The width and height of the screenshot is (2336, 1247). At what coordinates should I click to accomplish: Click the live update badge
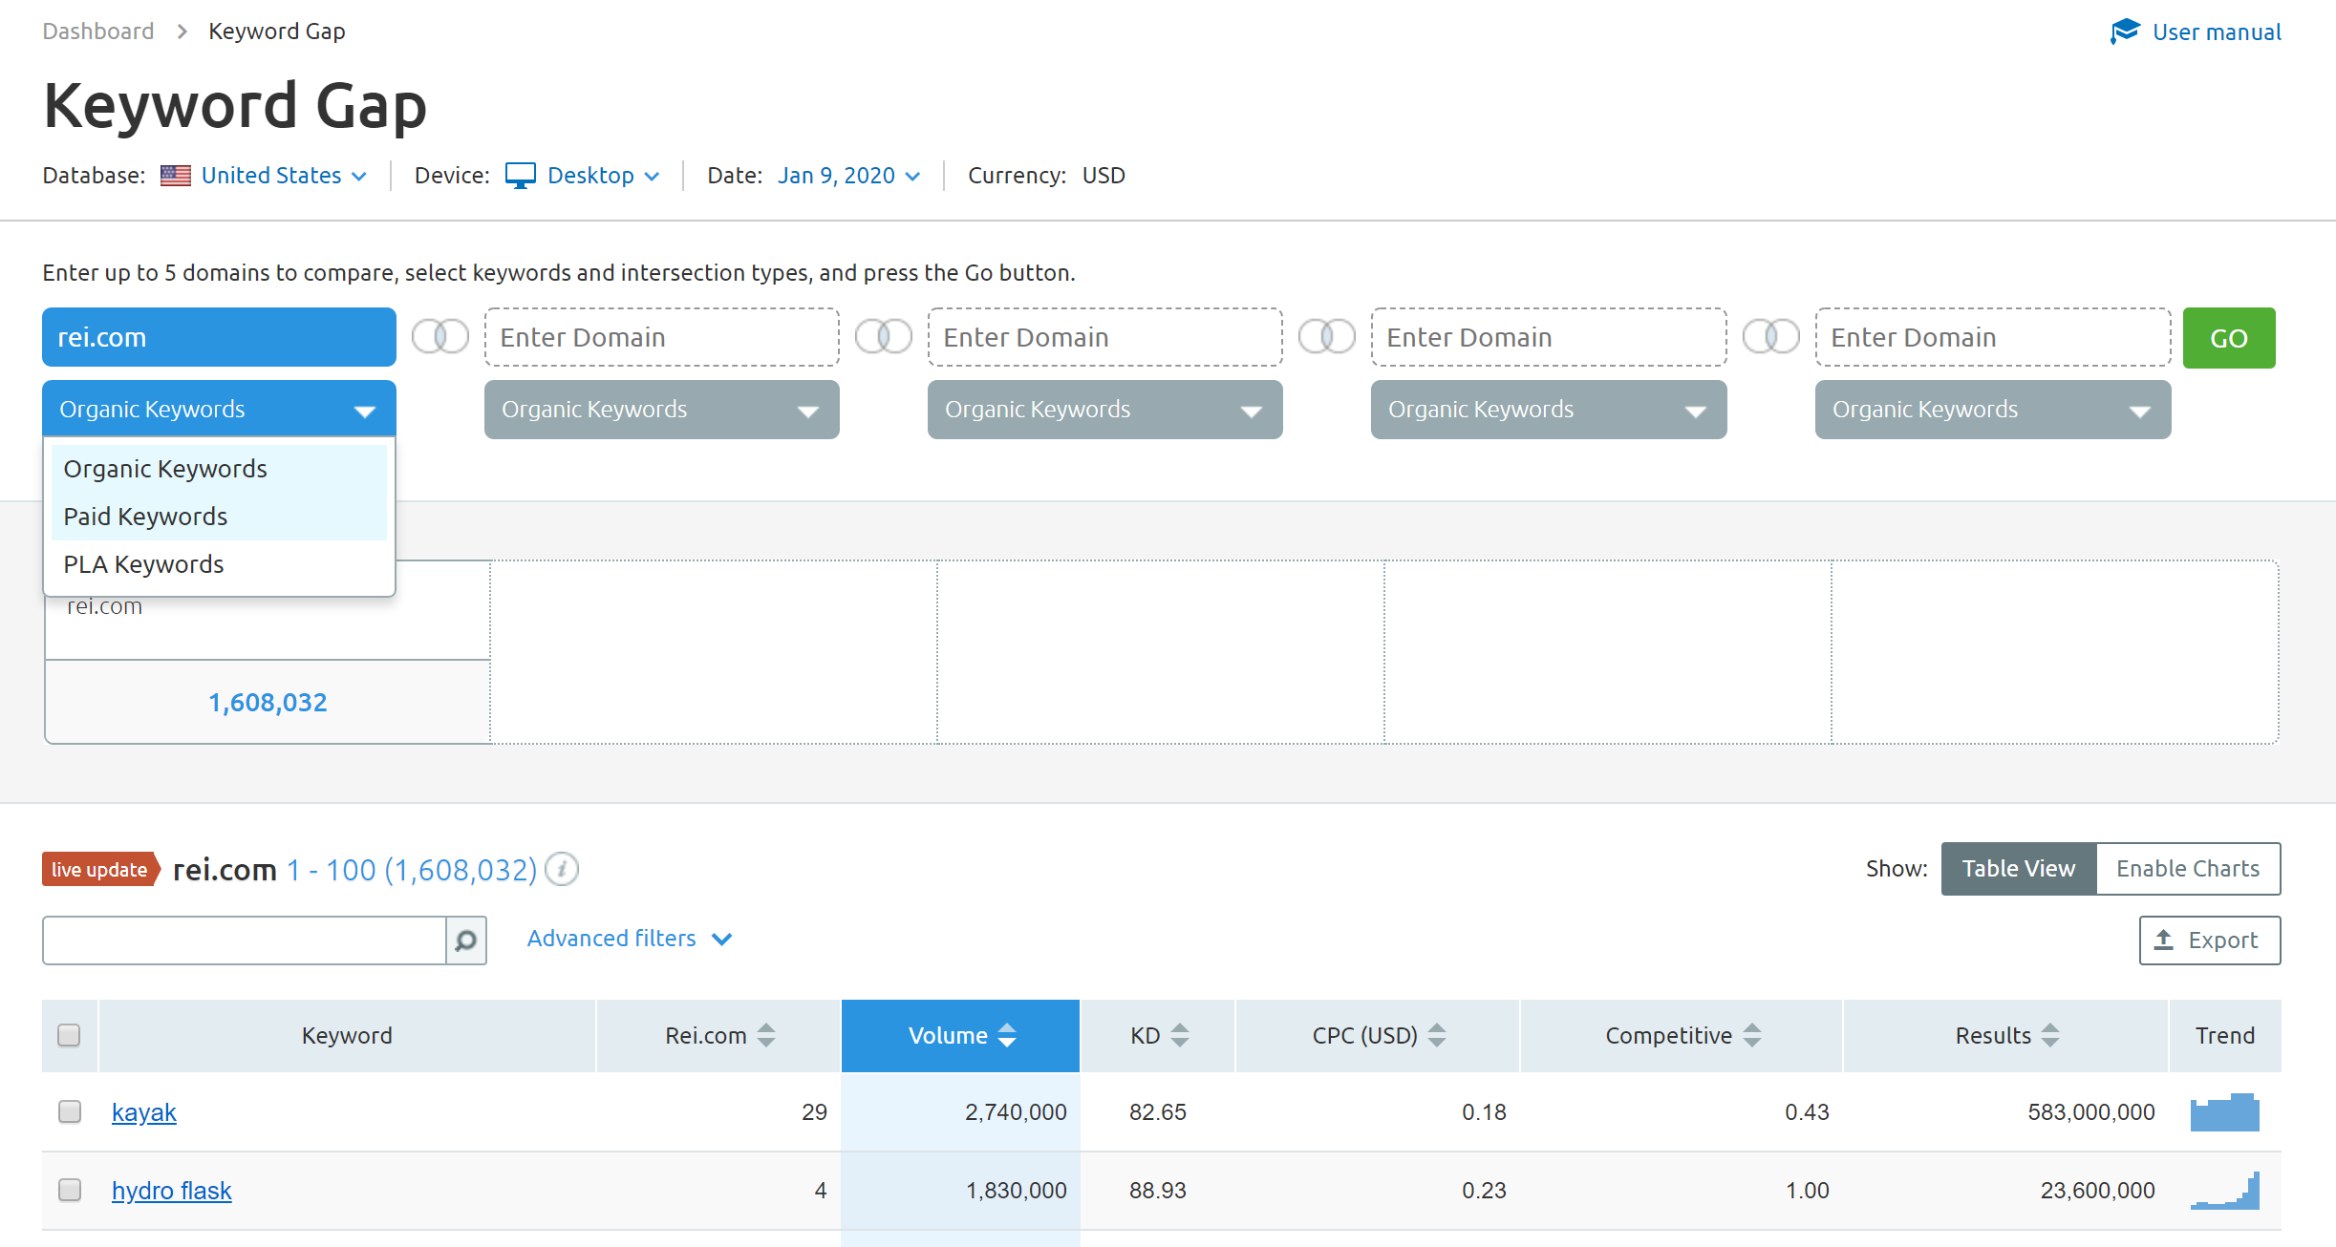click(x=100, y=869)
